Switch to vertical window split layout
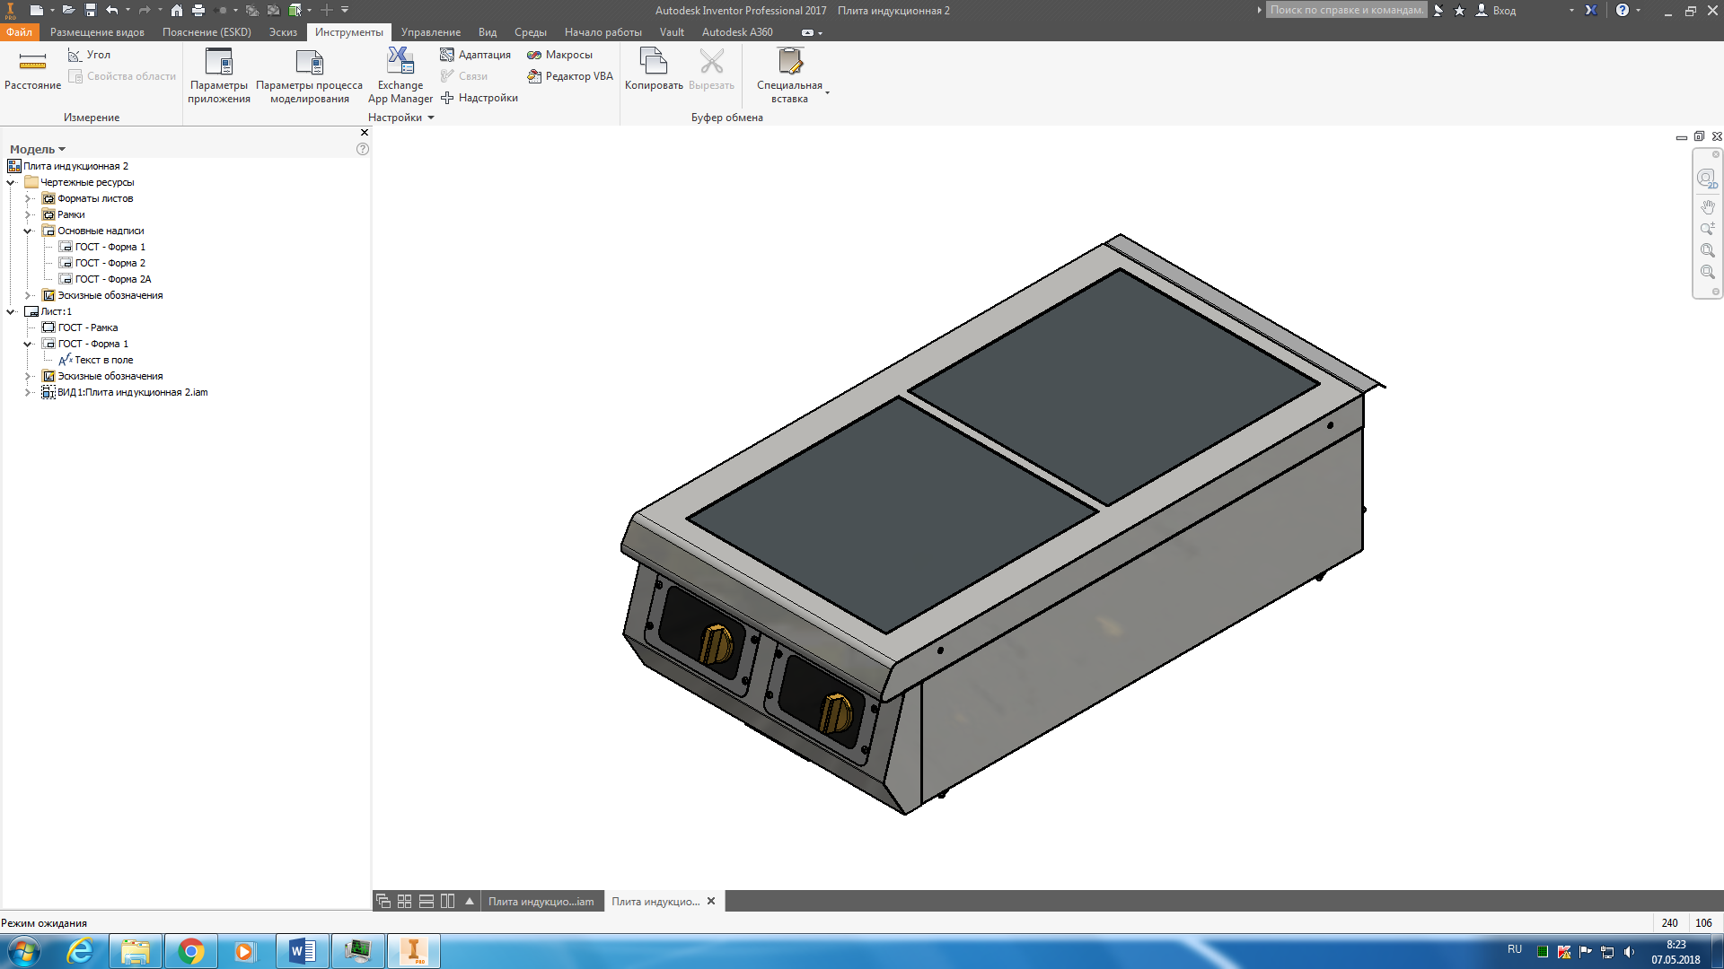 point(447,901)
